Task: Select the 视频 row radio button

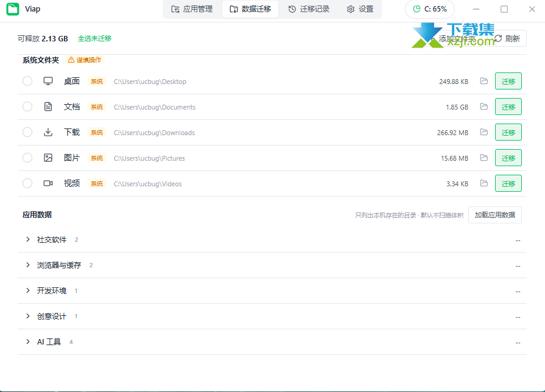Action: pyautogui.click(x=27, y=183)
